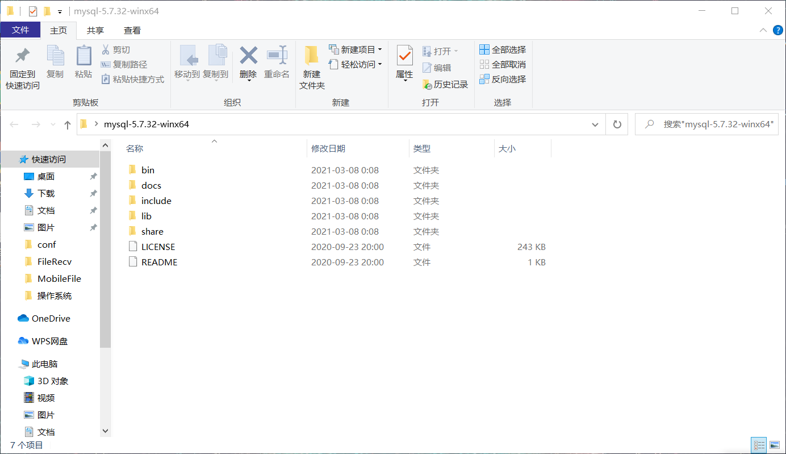Click the Delete (删除) X icon
Image resolution: width=786 pixels, height=454 pixels.
248,56
